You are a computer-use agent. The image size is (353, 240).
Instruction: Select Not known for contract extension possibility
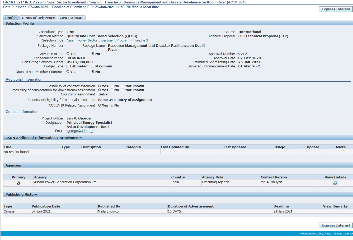(123, 86)
